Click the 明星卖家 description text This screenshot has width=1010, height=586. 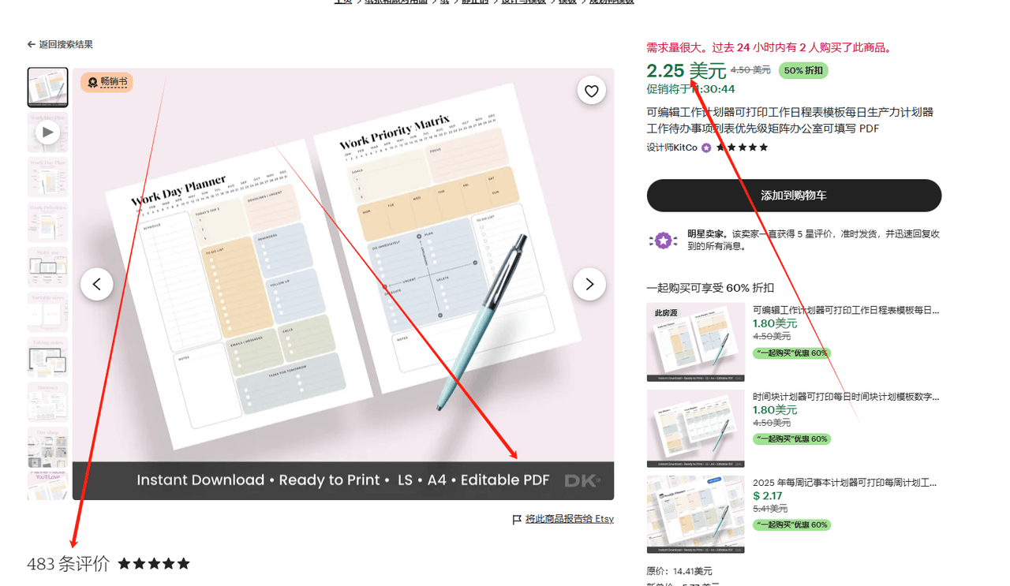point(814,241)
